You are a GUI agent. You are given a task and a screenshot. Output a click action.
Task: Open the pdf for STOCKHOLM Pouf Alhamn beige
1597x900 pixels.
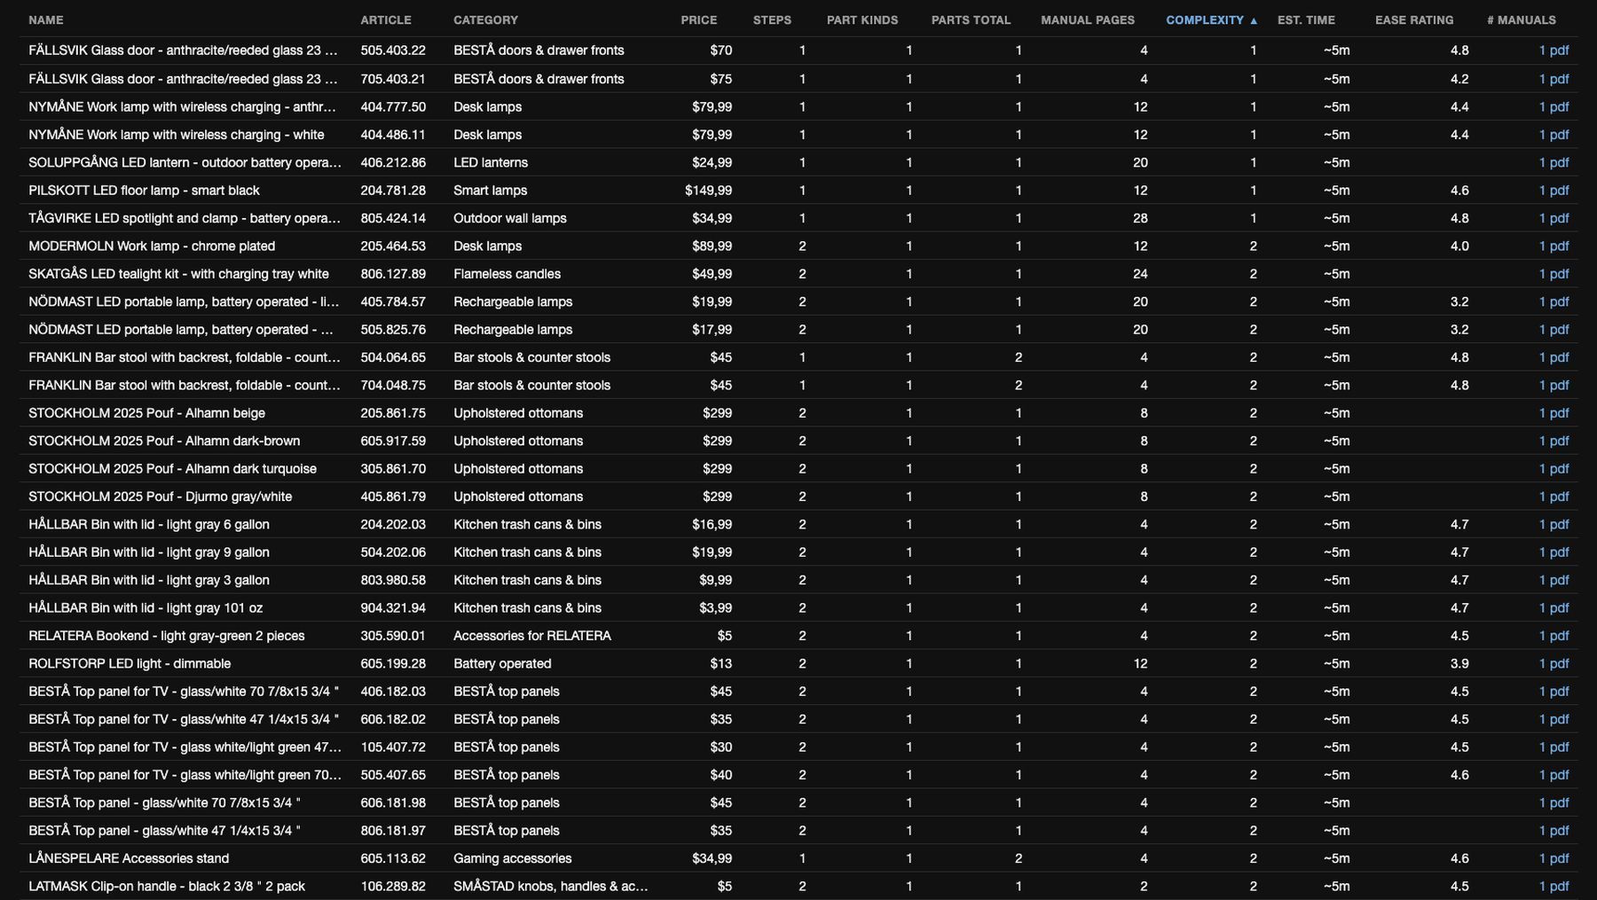tap(1554, 413)
